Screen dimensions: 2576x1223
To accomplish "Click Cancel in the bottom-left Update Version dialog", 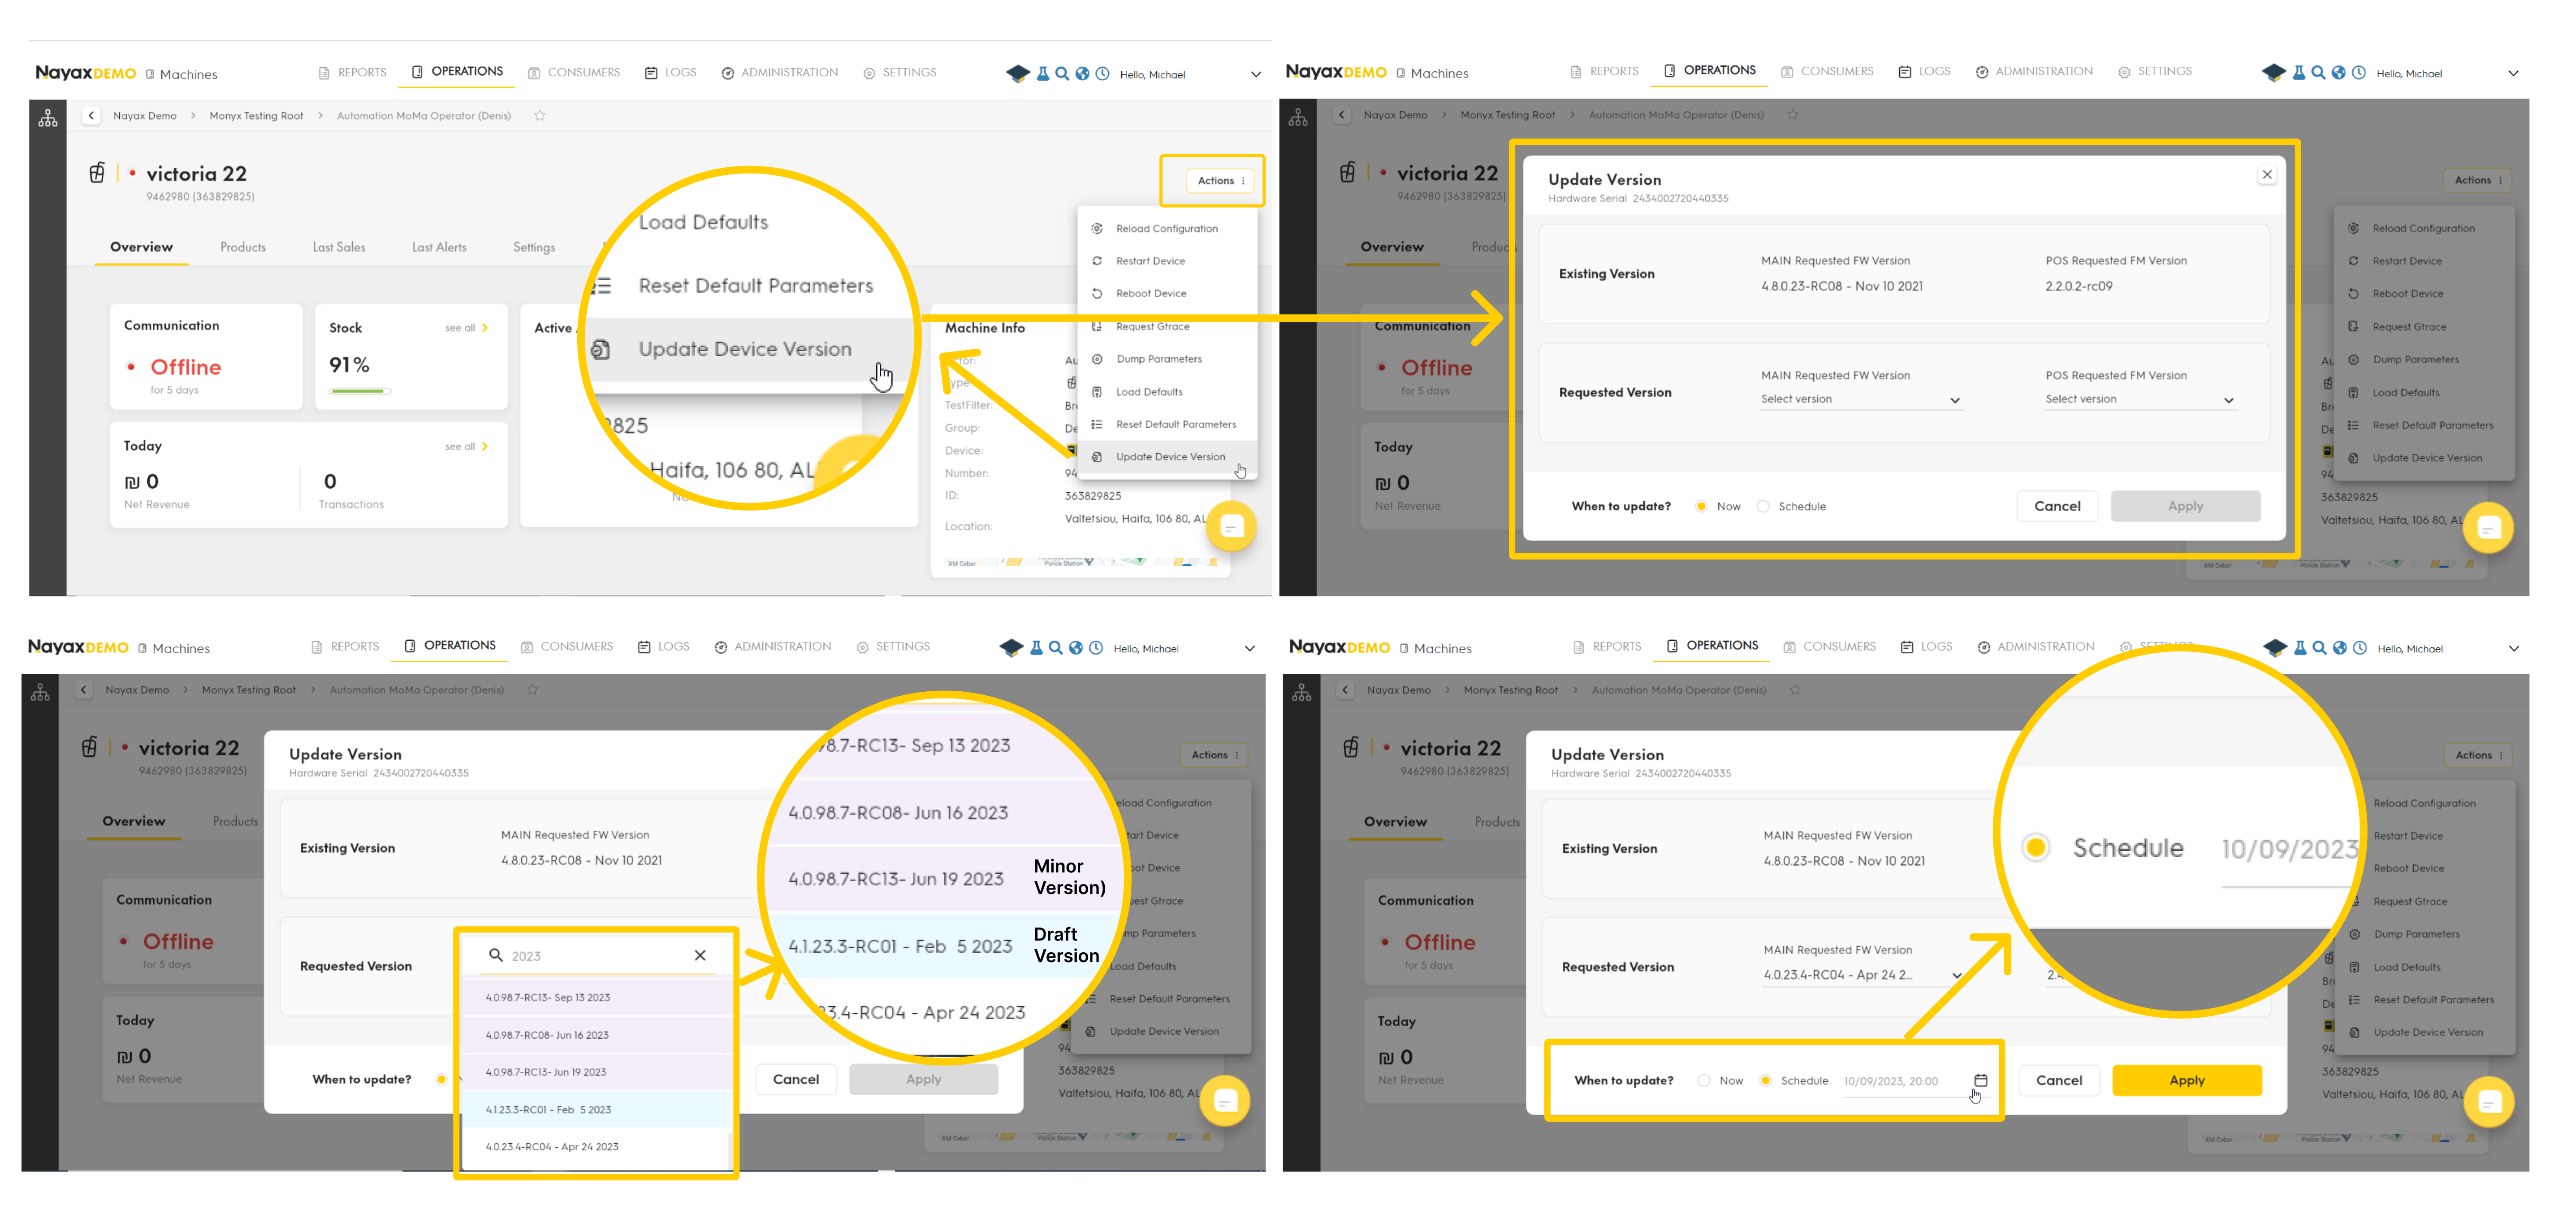I will (x=796, y=1080).
